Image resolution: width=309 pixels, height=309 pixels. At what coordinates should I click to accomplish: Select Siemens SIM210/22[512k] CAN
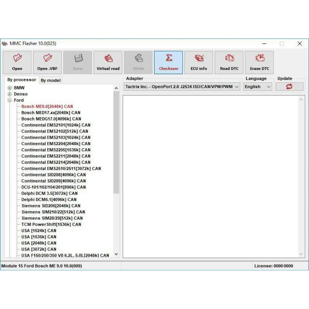(x=53, y=212)
